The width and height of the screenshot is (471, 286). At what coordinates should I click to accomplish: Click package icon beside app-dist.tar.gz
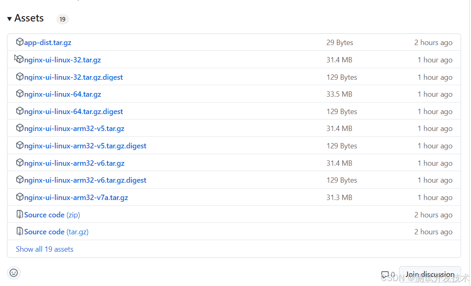coord(19,42)
